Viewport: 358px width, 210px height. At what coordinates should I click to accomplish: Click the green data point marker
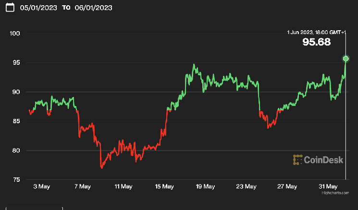346,58
